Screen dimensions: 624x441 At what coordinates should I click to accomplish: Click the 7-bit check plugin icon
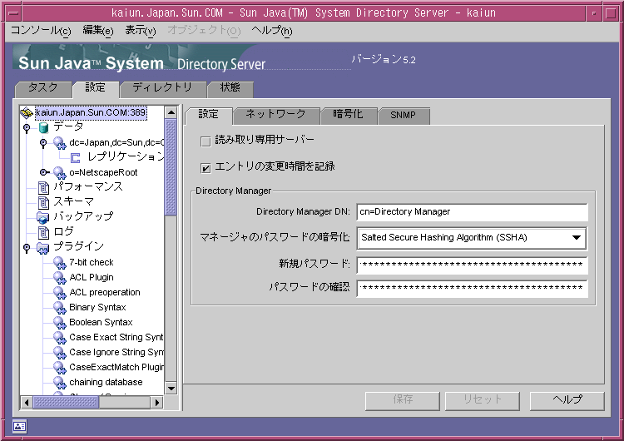[x=60, y=263]
